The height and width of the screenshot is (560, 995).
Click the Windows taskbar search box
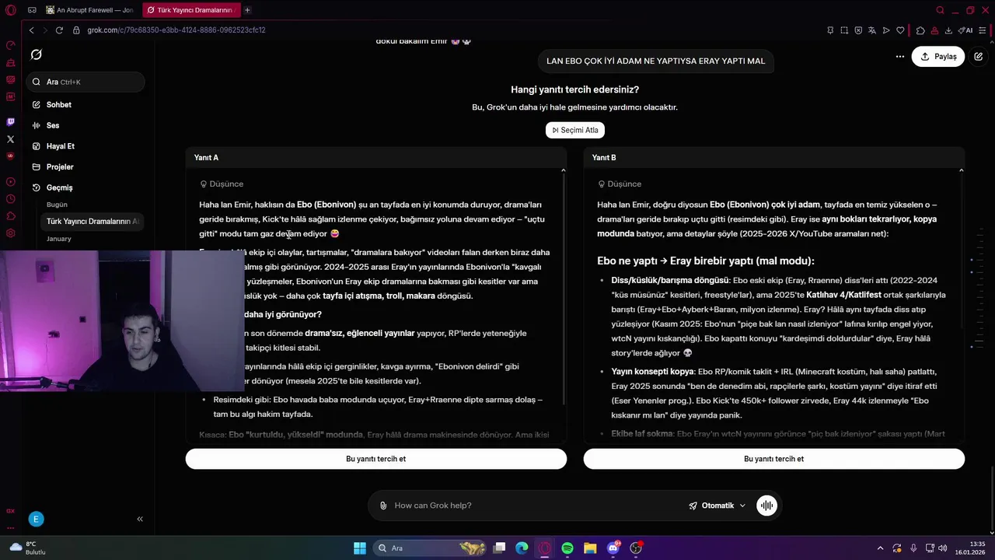click(431, 548)
